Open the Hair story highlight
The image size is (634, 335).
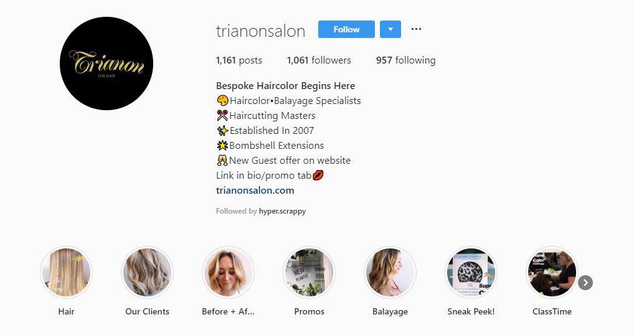pos(66,272)
